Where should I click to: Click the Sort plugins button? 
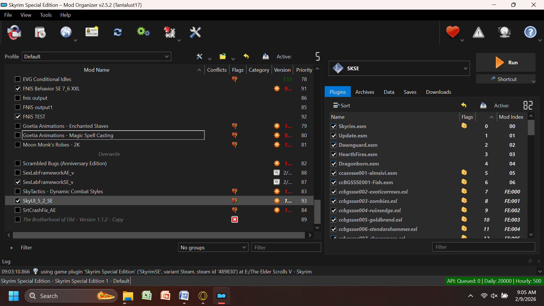[x=341, y=105]
